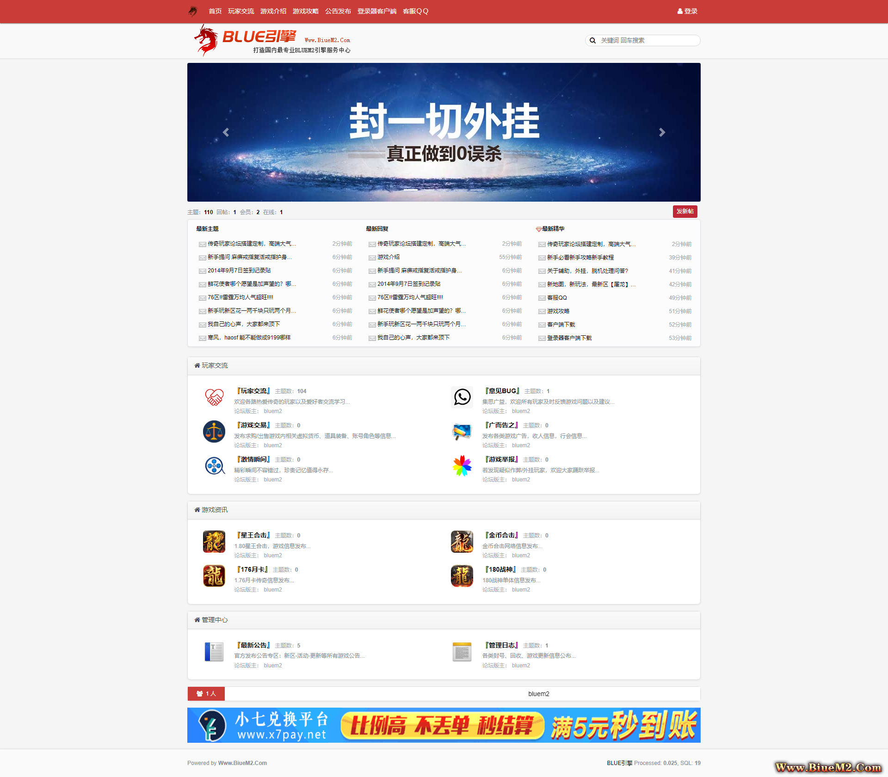Go to the previous banner slide
This screenshot has height=777, width=888.
point(226,132)
